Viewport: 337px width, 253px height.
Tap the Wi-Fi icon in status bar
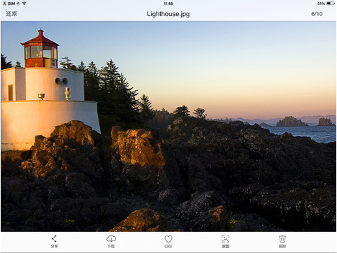click(x=24, y=3)
